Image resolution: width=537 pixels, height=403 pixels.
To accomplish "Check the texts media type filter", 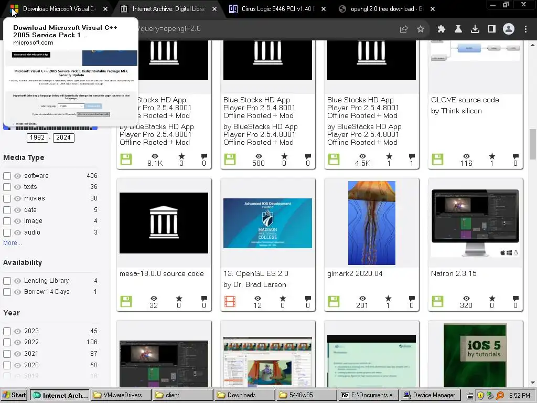I will click(x=7, y=187).
